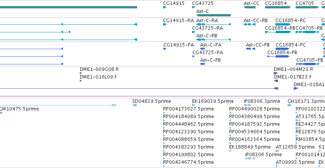Select the RP004199802.5prime EST label

coord(188,155)
